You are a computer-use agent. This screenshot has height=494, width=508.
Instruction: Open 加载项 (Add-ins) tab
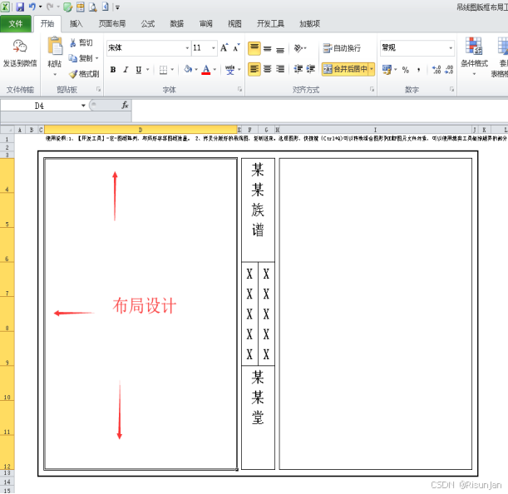pos(310,23)
